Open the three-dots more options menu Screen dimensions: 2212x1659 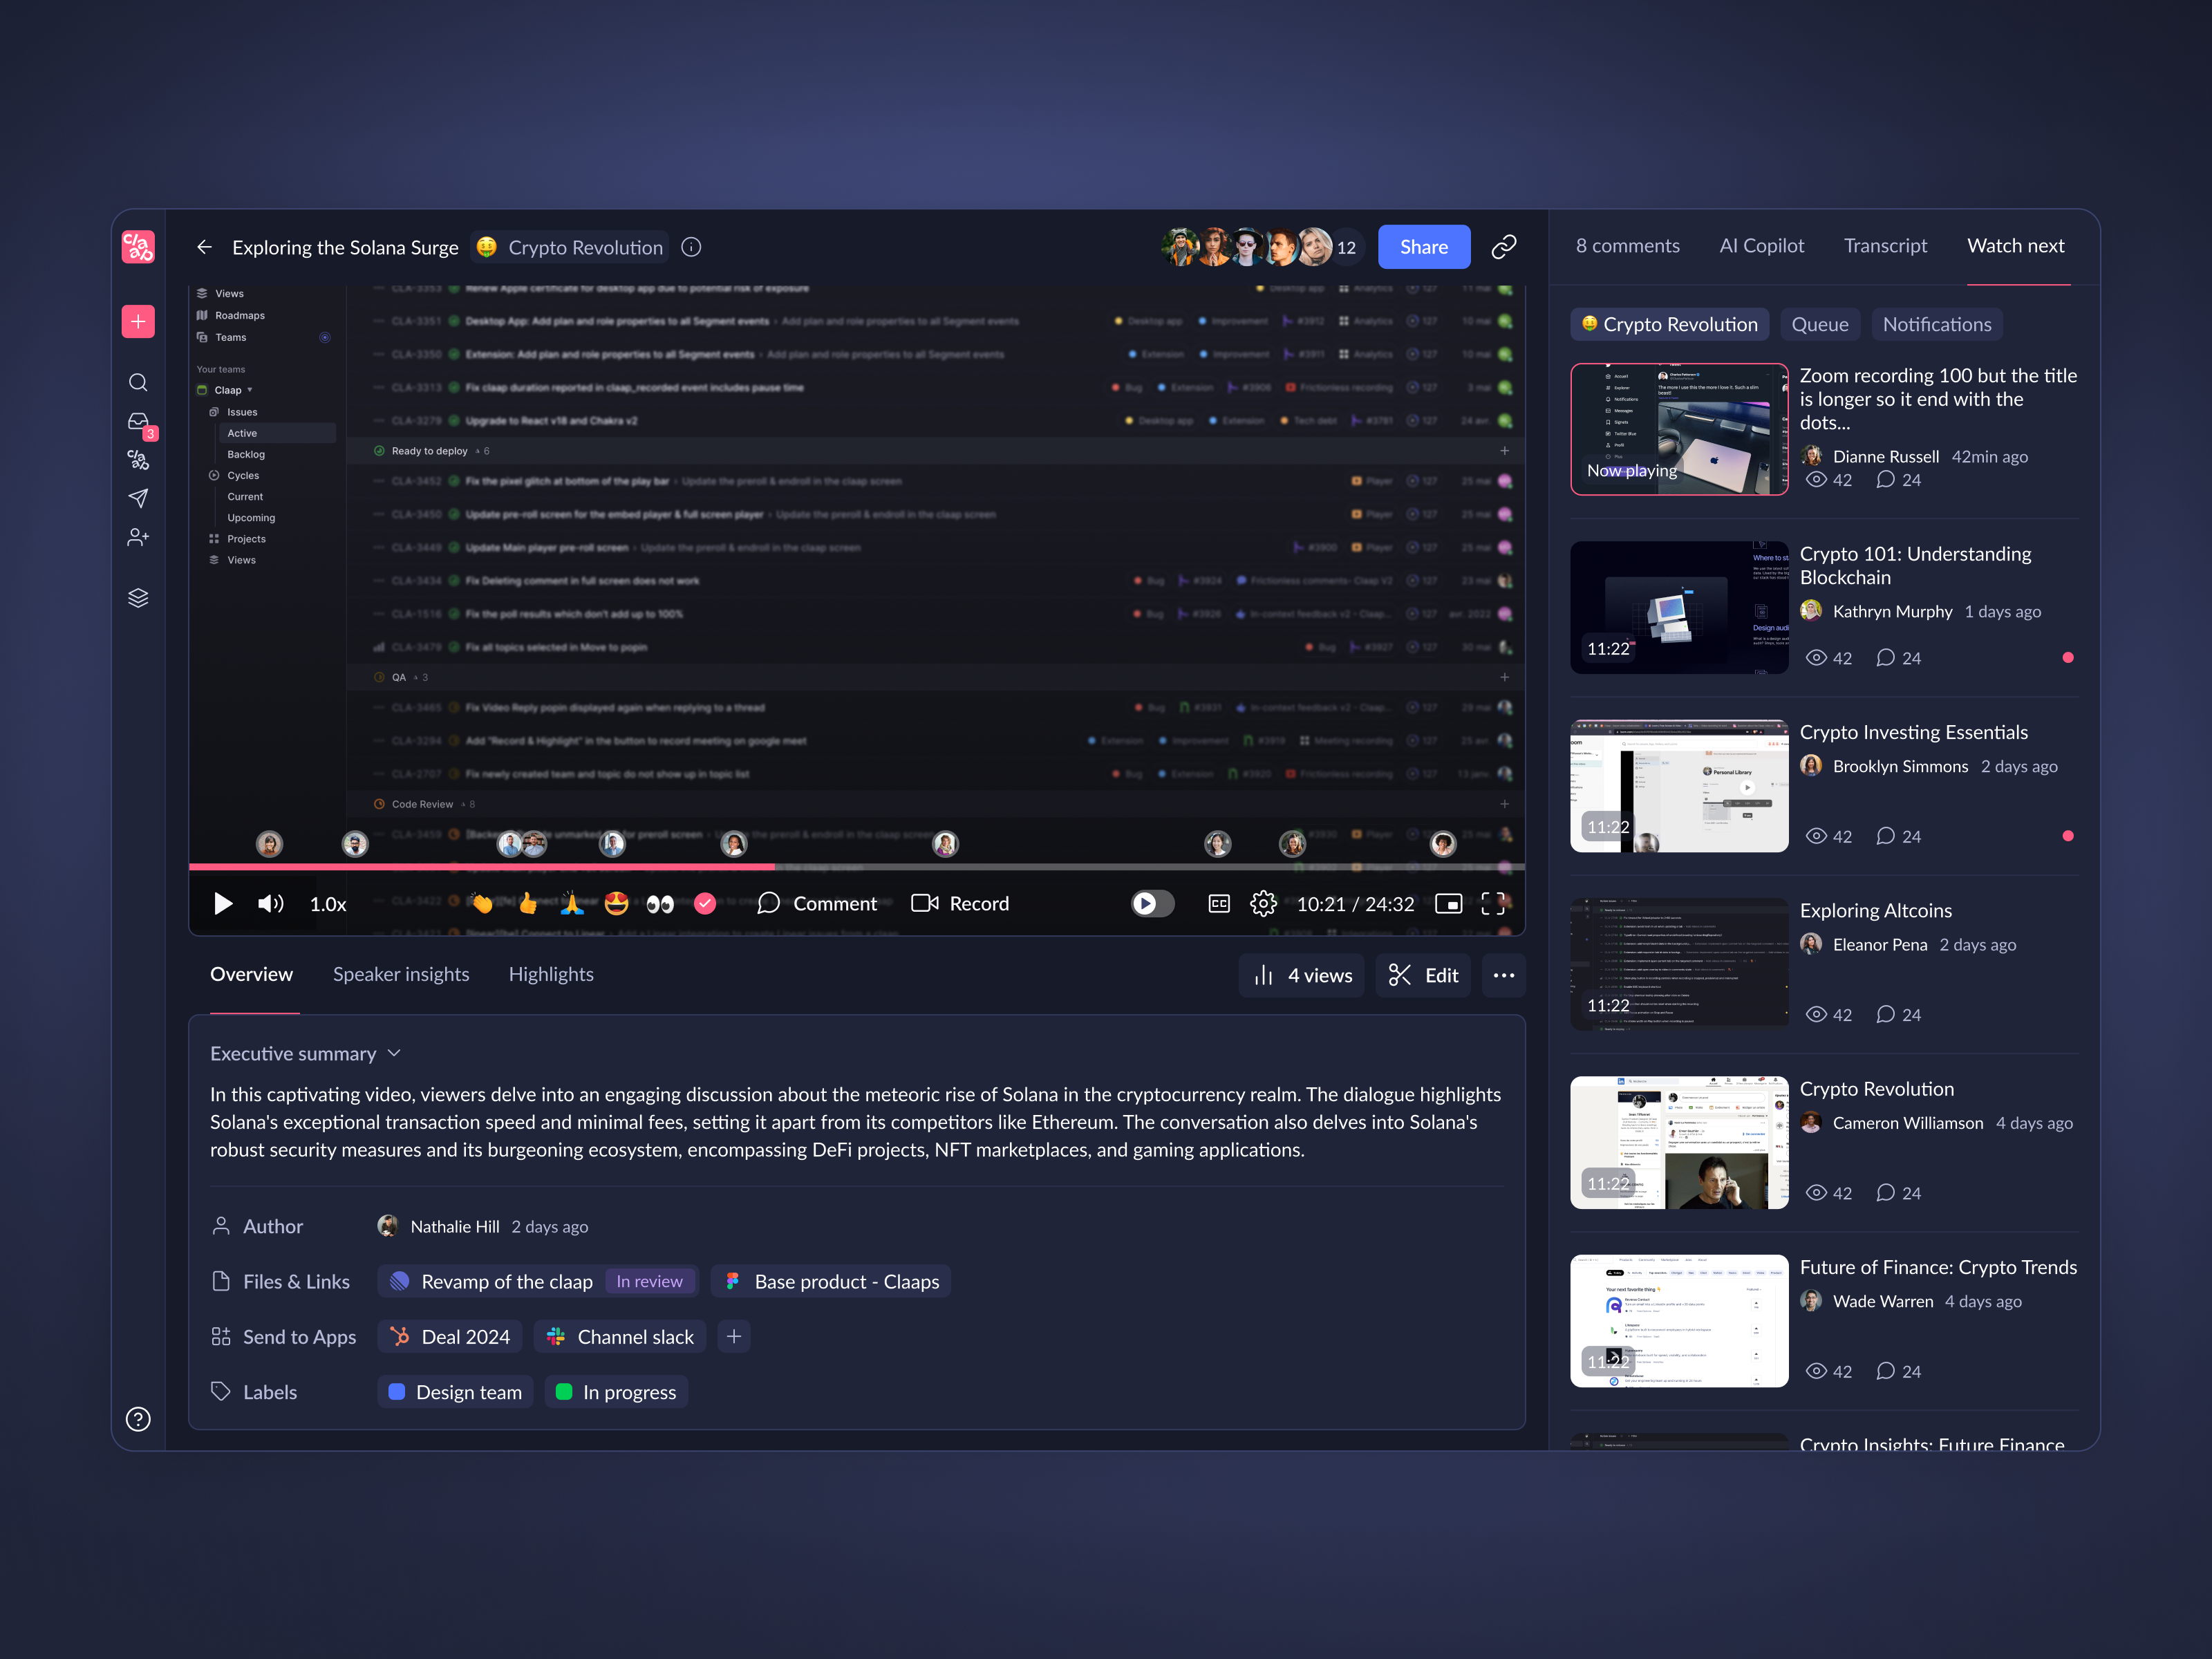pyautogui.click(x=1503, y=975)
